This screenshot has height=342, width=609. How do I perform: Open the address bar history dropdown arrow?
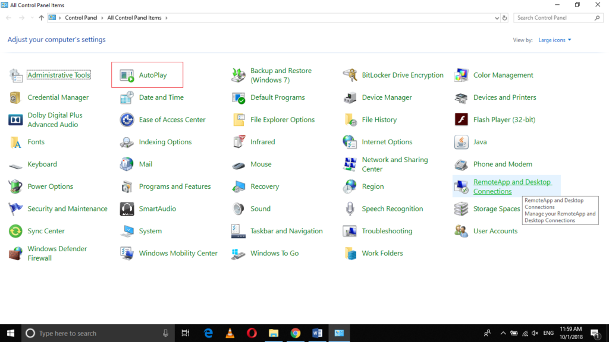497,18
